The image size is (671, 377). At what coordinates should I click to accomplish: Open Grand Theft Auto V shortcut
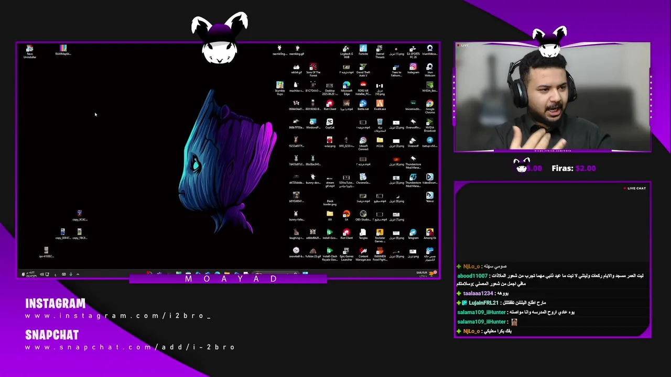(363, 70)
